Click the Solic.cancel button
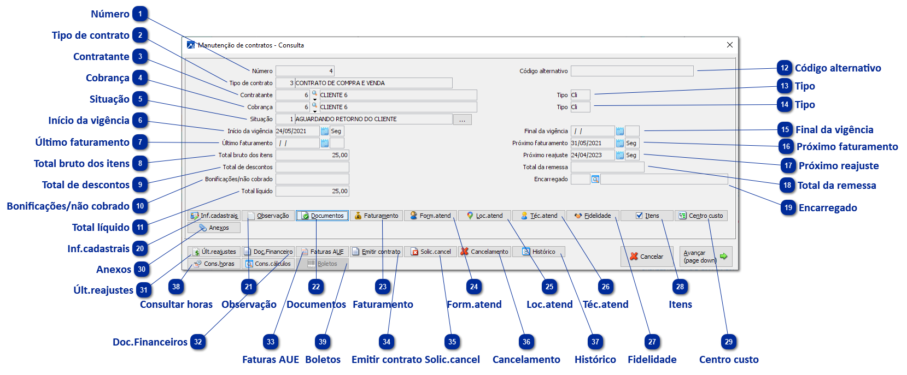 click(430, 252)
